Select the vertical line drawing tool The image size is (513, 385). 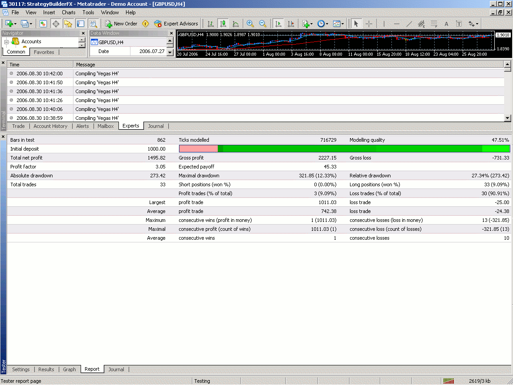pos(384,24)
